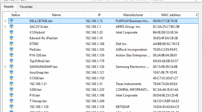The image size is (203, 112).
Task: Click the IP cell 192.168.1.148
Action: click(95, 44)
